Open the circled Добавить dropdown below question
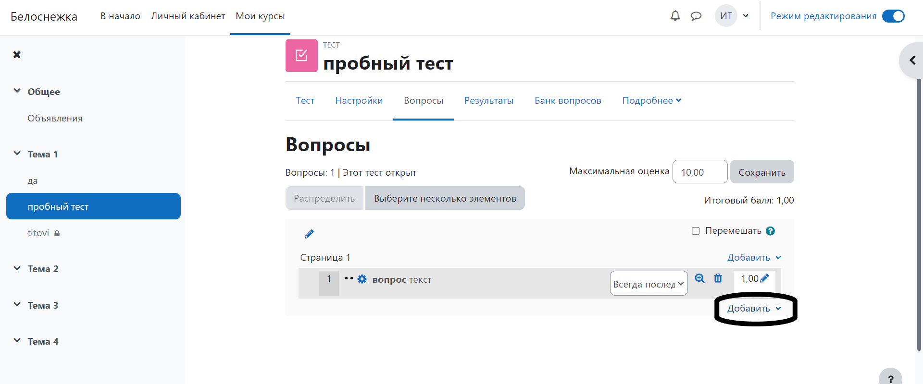 pos(753,309)
